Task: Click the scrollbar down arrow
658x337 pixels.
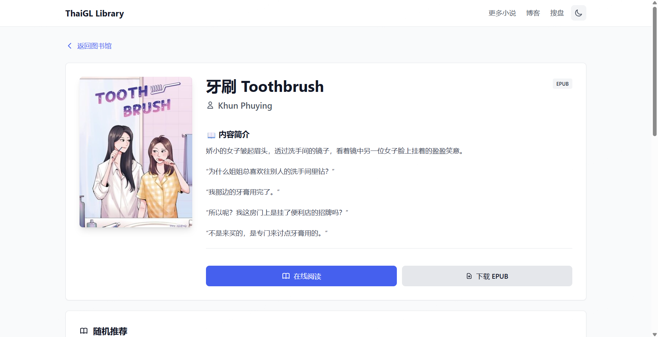Action: point(655,334)
